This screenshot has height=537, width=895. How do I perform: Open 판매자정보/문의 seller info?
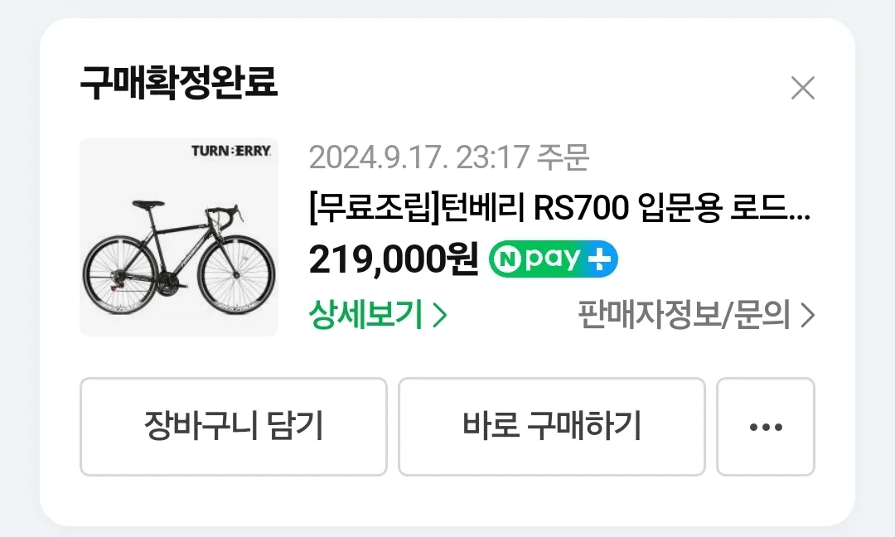(x=696, y=314)
